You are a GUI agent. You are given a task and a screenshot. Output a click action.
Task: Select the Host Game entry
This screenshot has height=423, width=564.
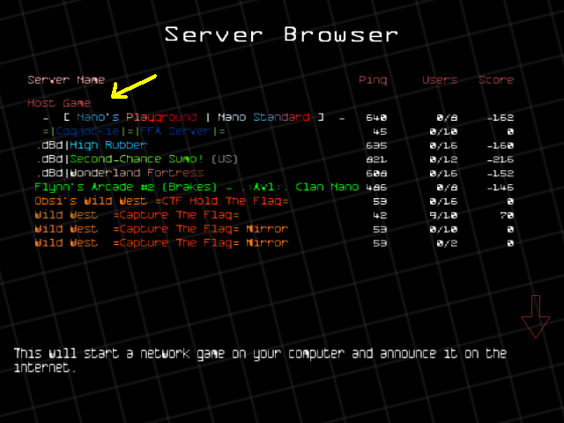[x=58, y=103]
